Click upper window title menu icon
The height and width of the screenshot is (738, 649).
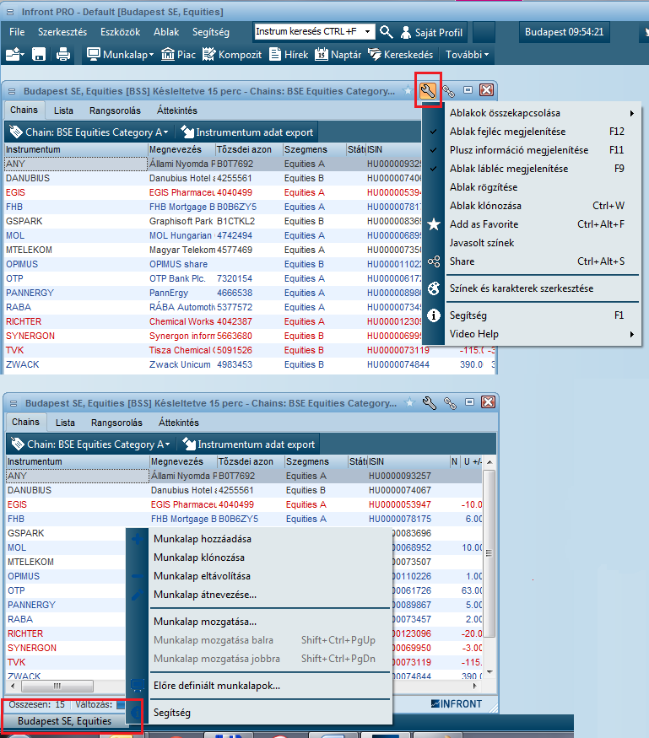click(x=12, y=91)
